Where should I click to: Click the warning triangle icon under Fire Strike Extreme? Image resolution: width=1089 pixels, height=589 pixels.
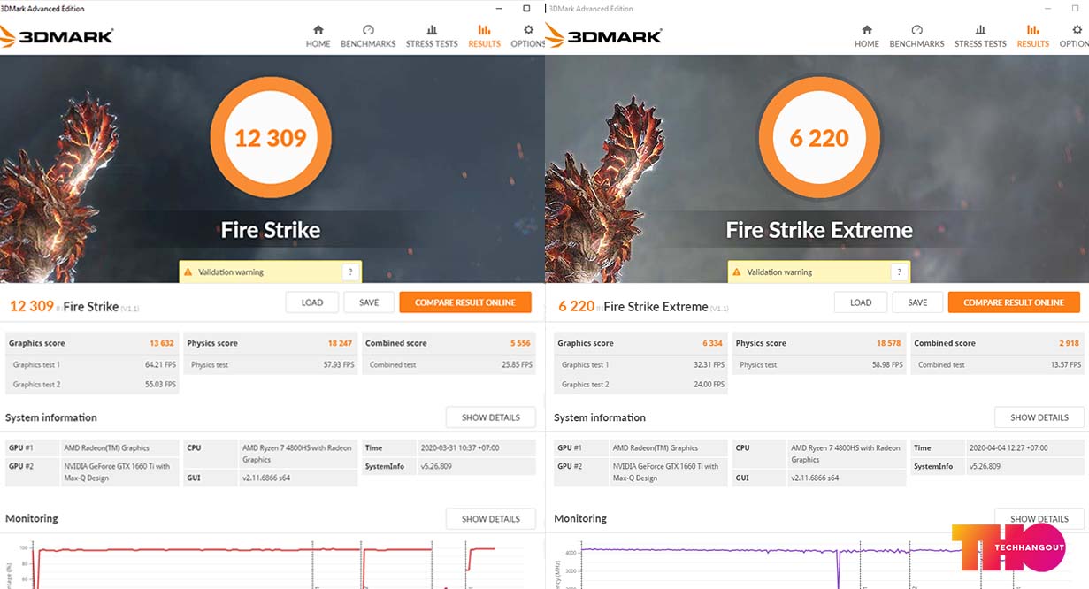pos(736,272)
